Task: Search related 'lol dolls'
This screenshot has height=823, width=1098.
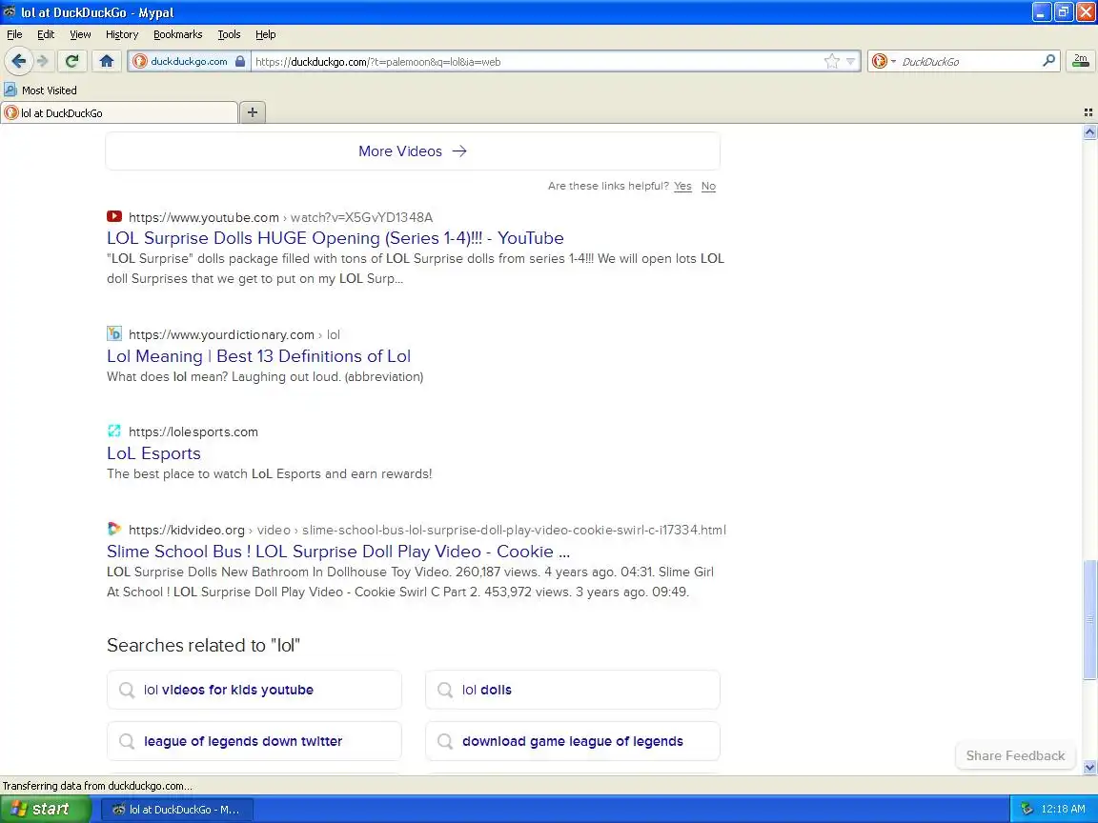Action: click(x=572, y=690)
